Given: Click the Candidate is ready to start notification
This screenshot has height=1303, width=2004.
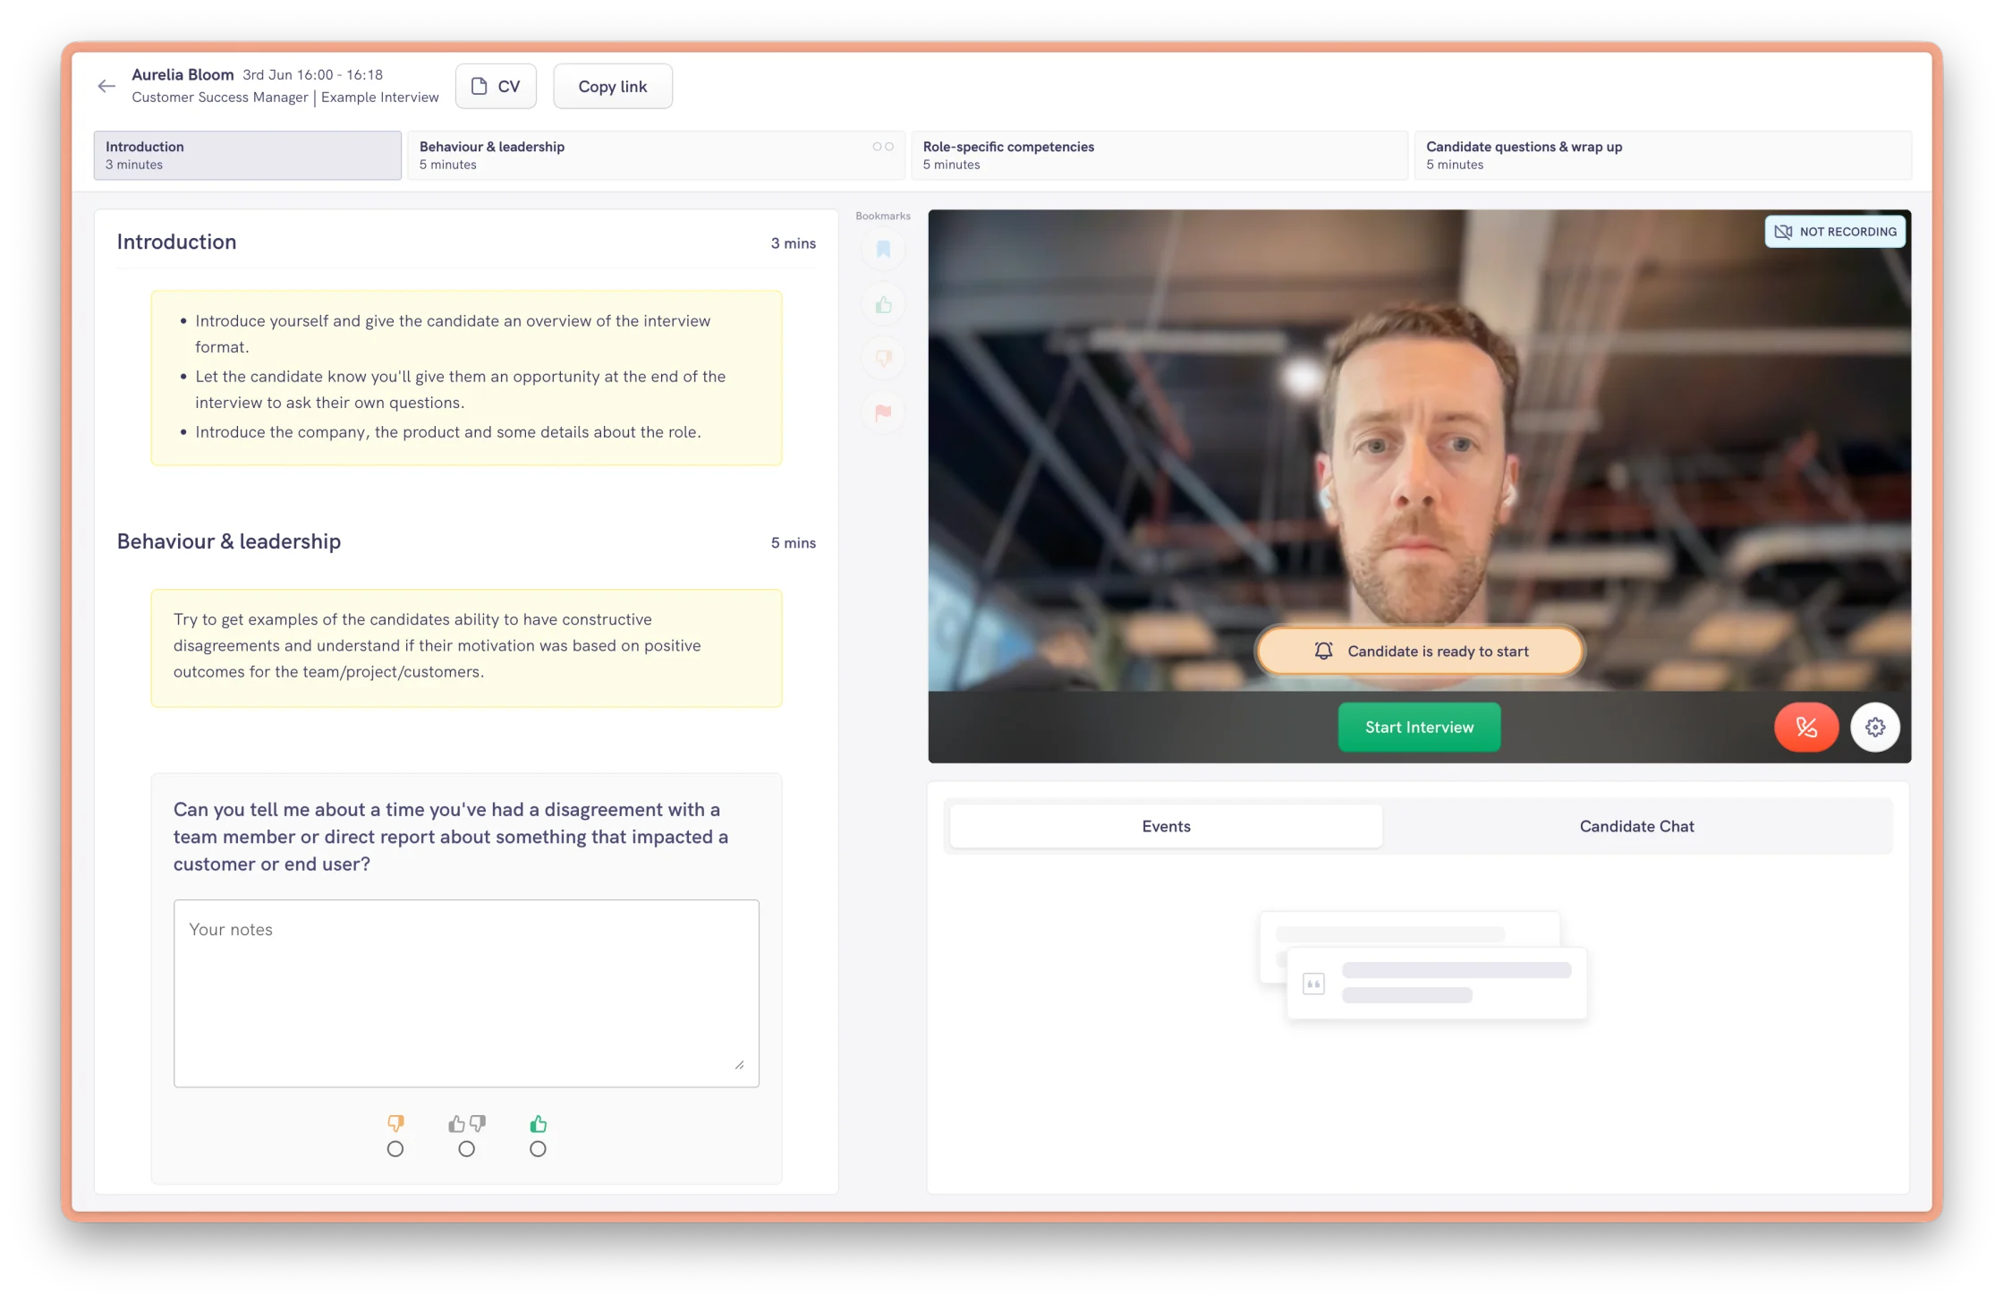Looking at the screenshot, I should pos(1420,651).
